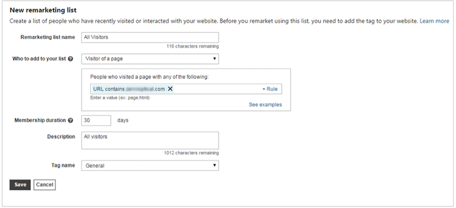Click the URL rule value input area

(217, 89)
